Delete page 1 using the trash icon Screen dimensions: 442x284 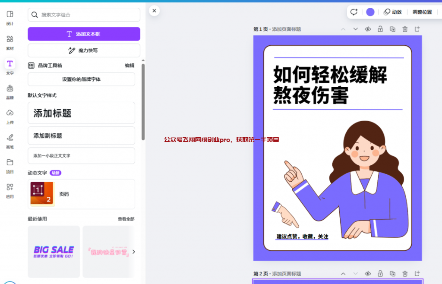pos(405,29)
